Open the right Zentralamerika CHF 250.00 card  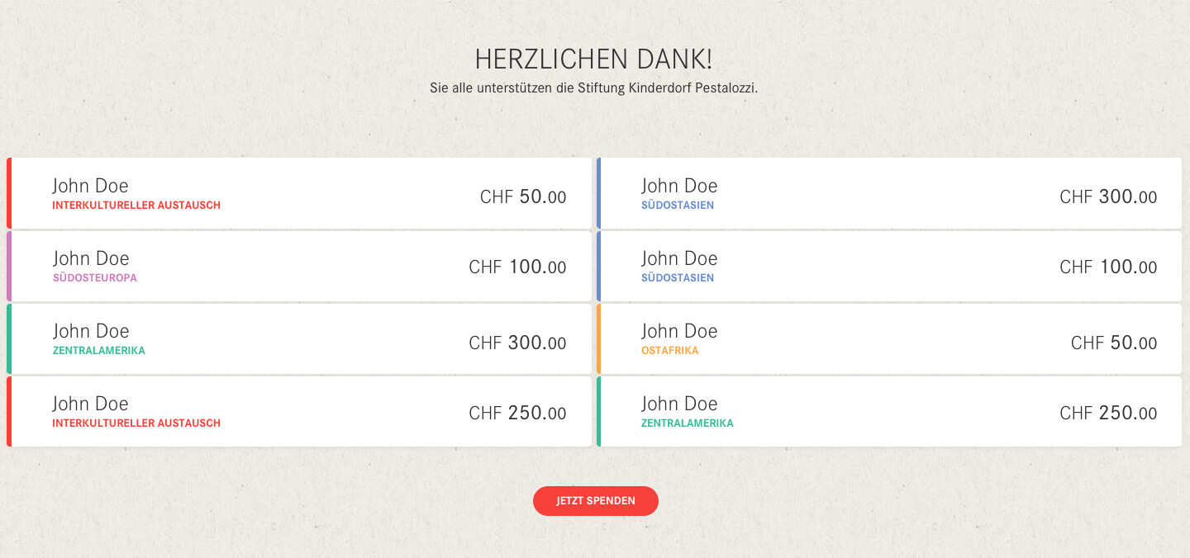(889, 411)
